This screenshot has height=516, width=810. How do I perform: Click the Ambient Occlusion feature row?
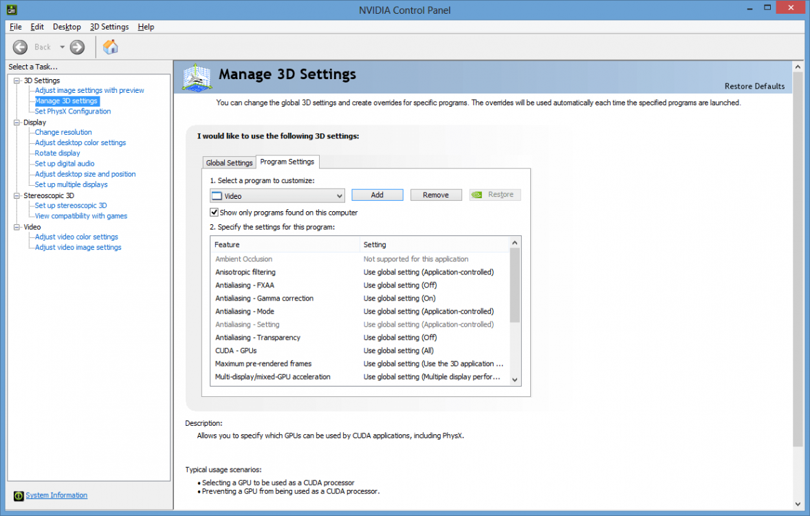click(x=360, y=259)
